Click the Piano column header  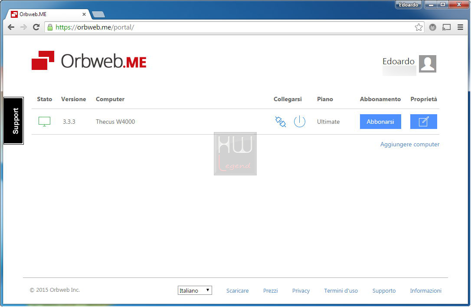[325, 99]
